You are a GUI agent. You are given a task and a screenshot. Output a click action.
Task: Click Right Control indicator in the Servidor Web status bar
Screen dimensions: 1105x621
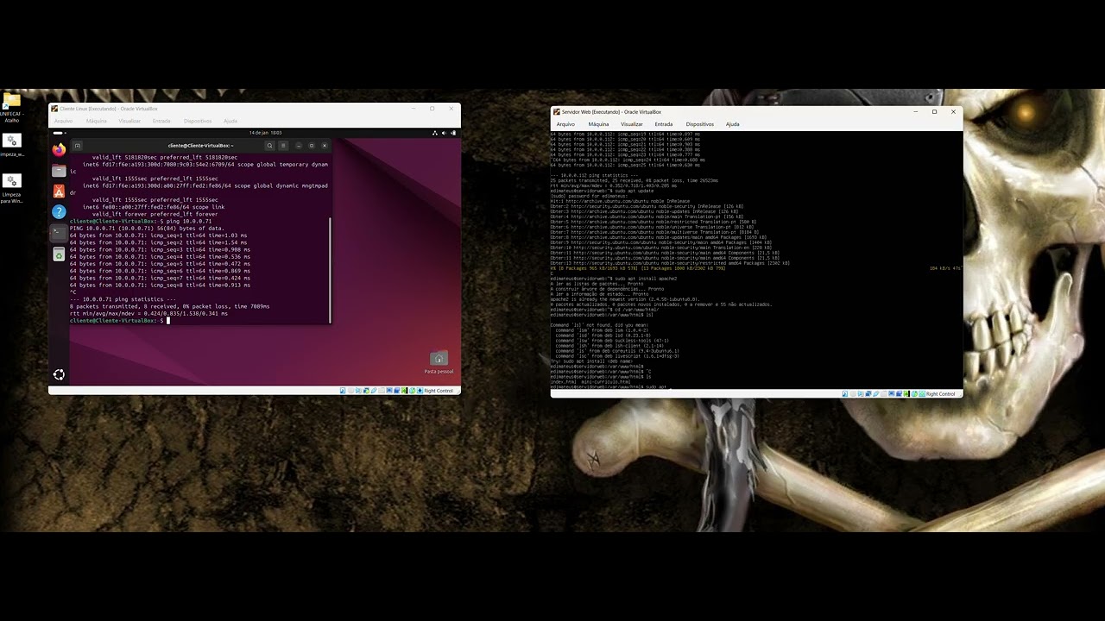tap(940, 394)
